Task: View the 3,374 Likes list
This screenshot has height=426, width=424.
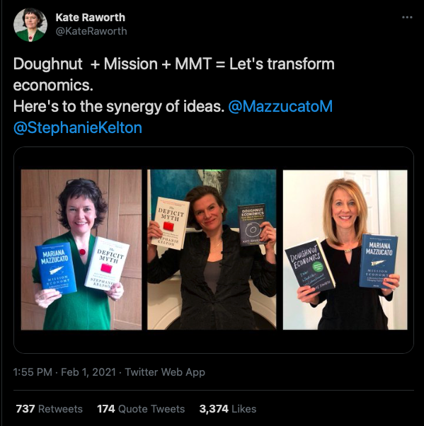Action: pos(228,408)
